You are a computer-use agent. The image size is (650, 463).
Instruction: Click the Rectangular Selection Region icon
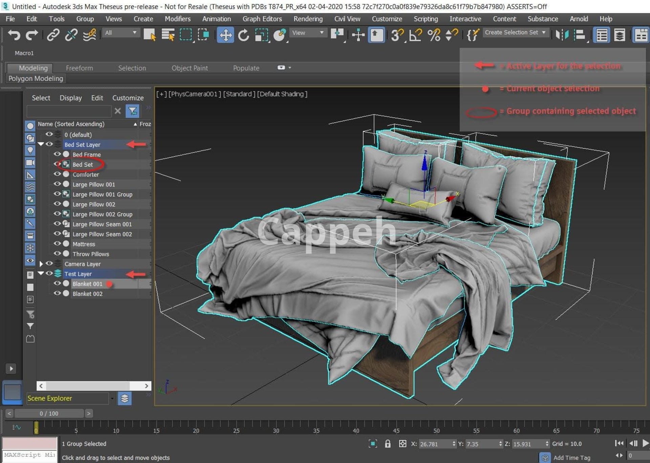tap(186, 35)
